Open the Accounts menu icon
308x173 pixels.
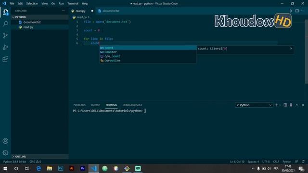pos(5,141)
